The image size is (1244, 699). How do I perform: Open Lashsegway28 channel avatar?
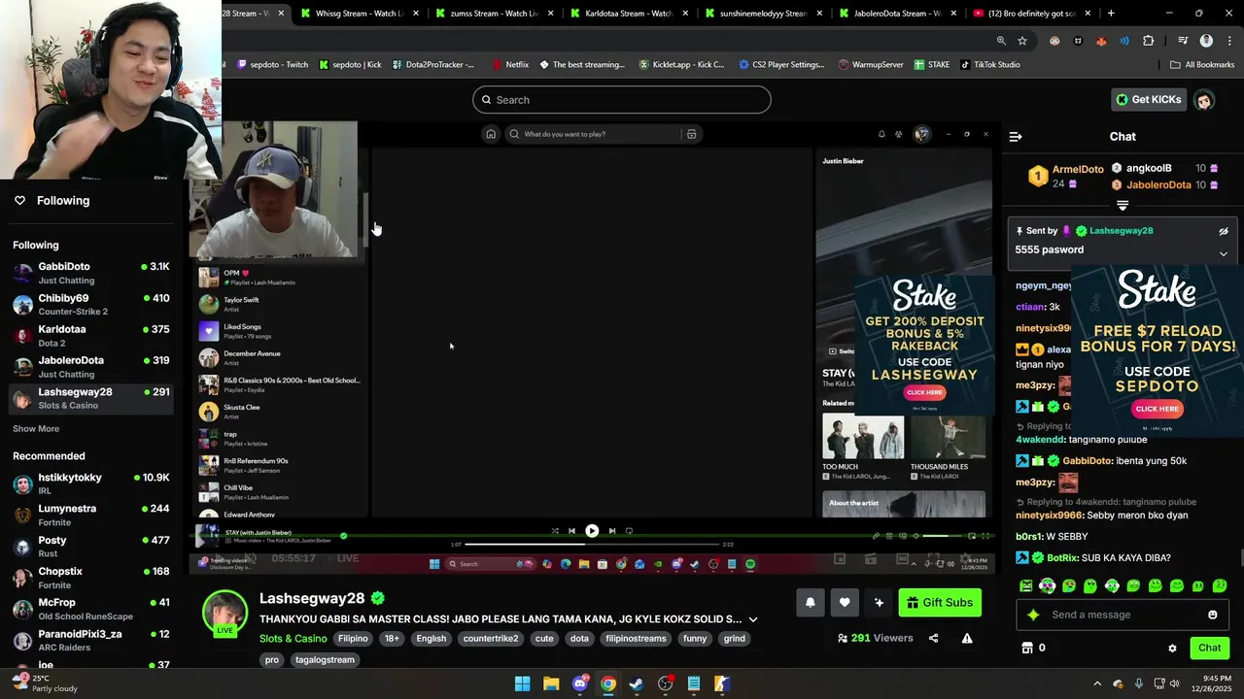[x=225, y=614]
